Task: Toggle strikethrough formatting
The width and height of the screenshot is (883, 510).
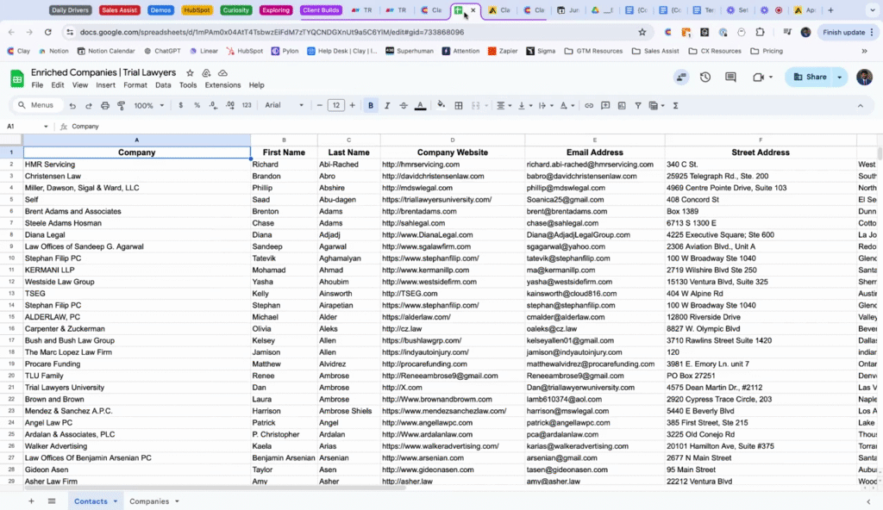Action: (404, 105)
